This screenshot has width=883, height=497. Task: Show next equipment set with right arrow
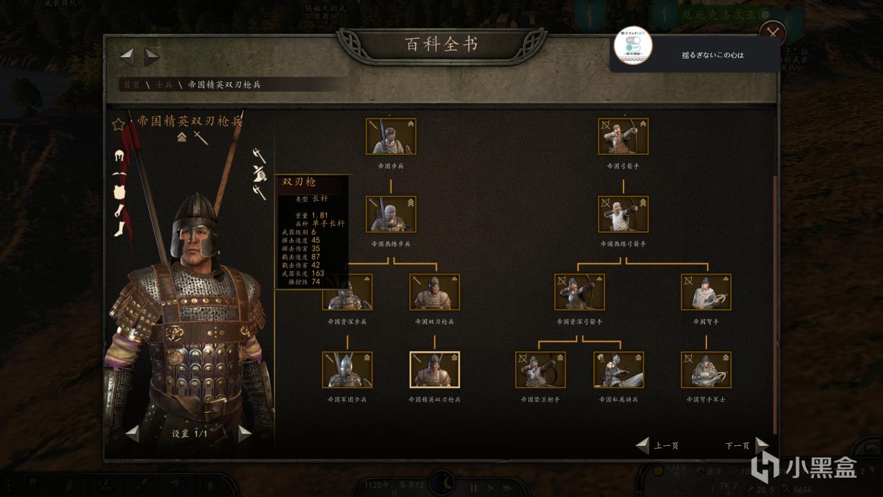coord(245,433)
